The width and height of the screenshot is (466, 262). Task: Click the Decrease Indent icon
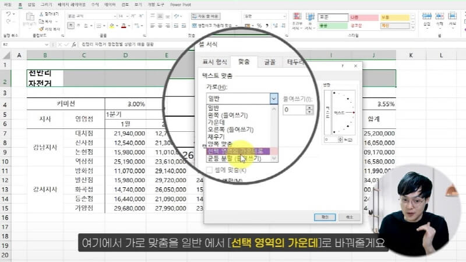(176, 26)
